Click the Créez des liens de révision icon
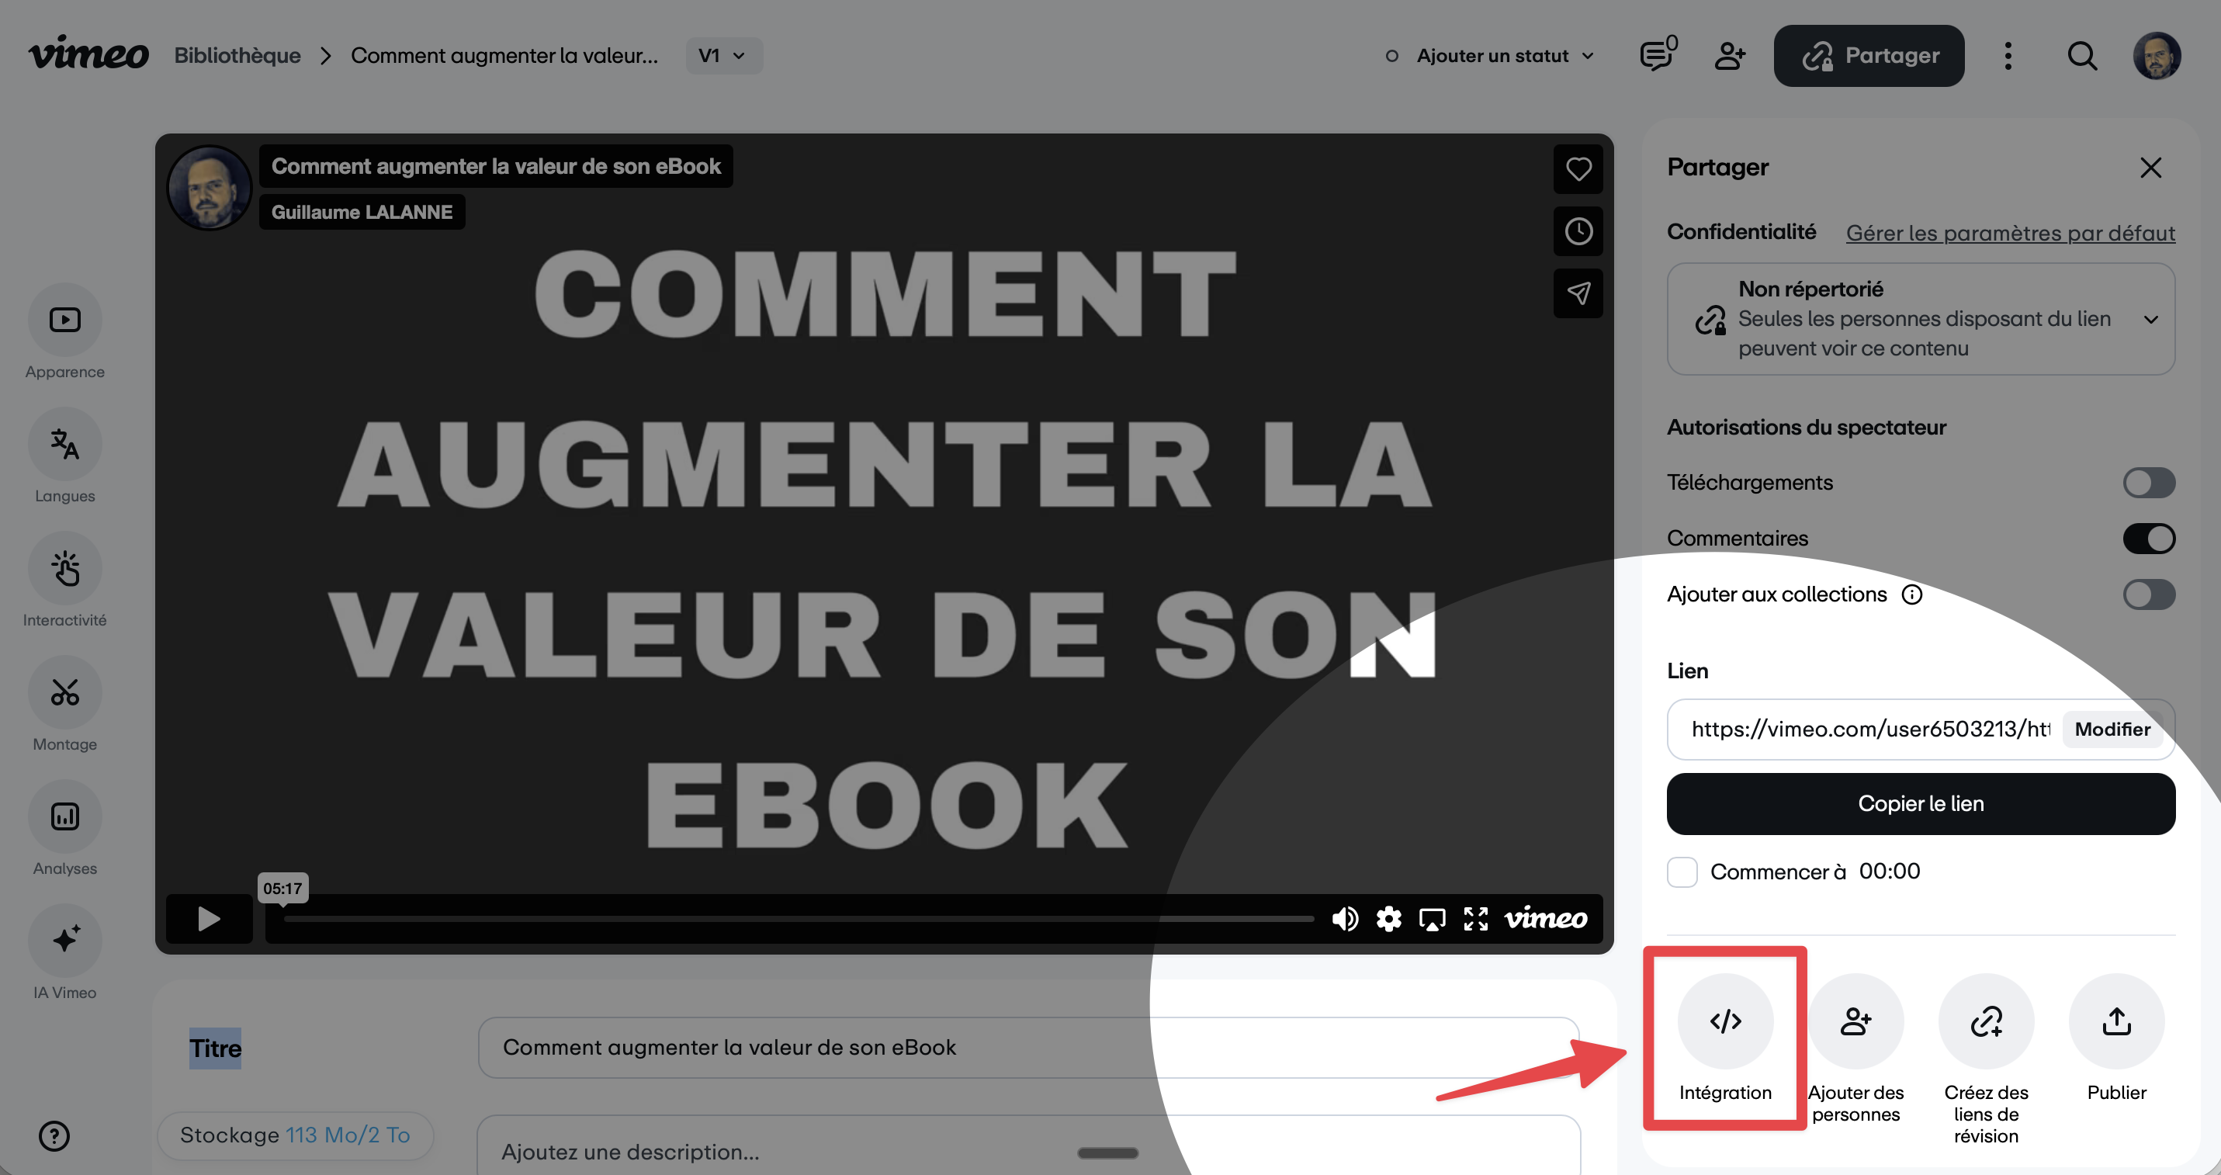 coord(1986,1021)
